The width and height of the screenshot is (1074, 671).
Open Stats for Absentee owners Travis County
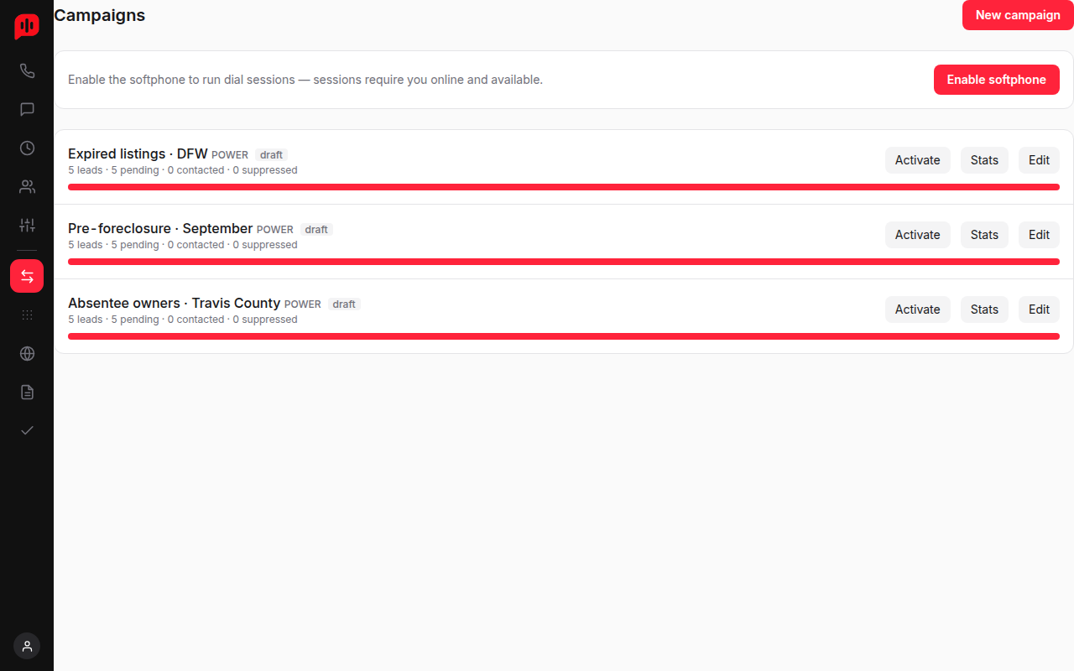click(x=984, y=309)
